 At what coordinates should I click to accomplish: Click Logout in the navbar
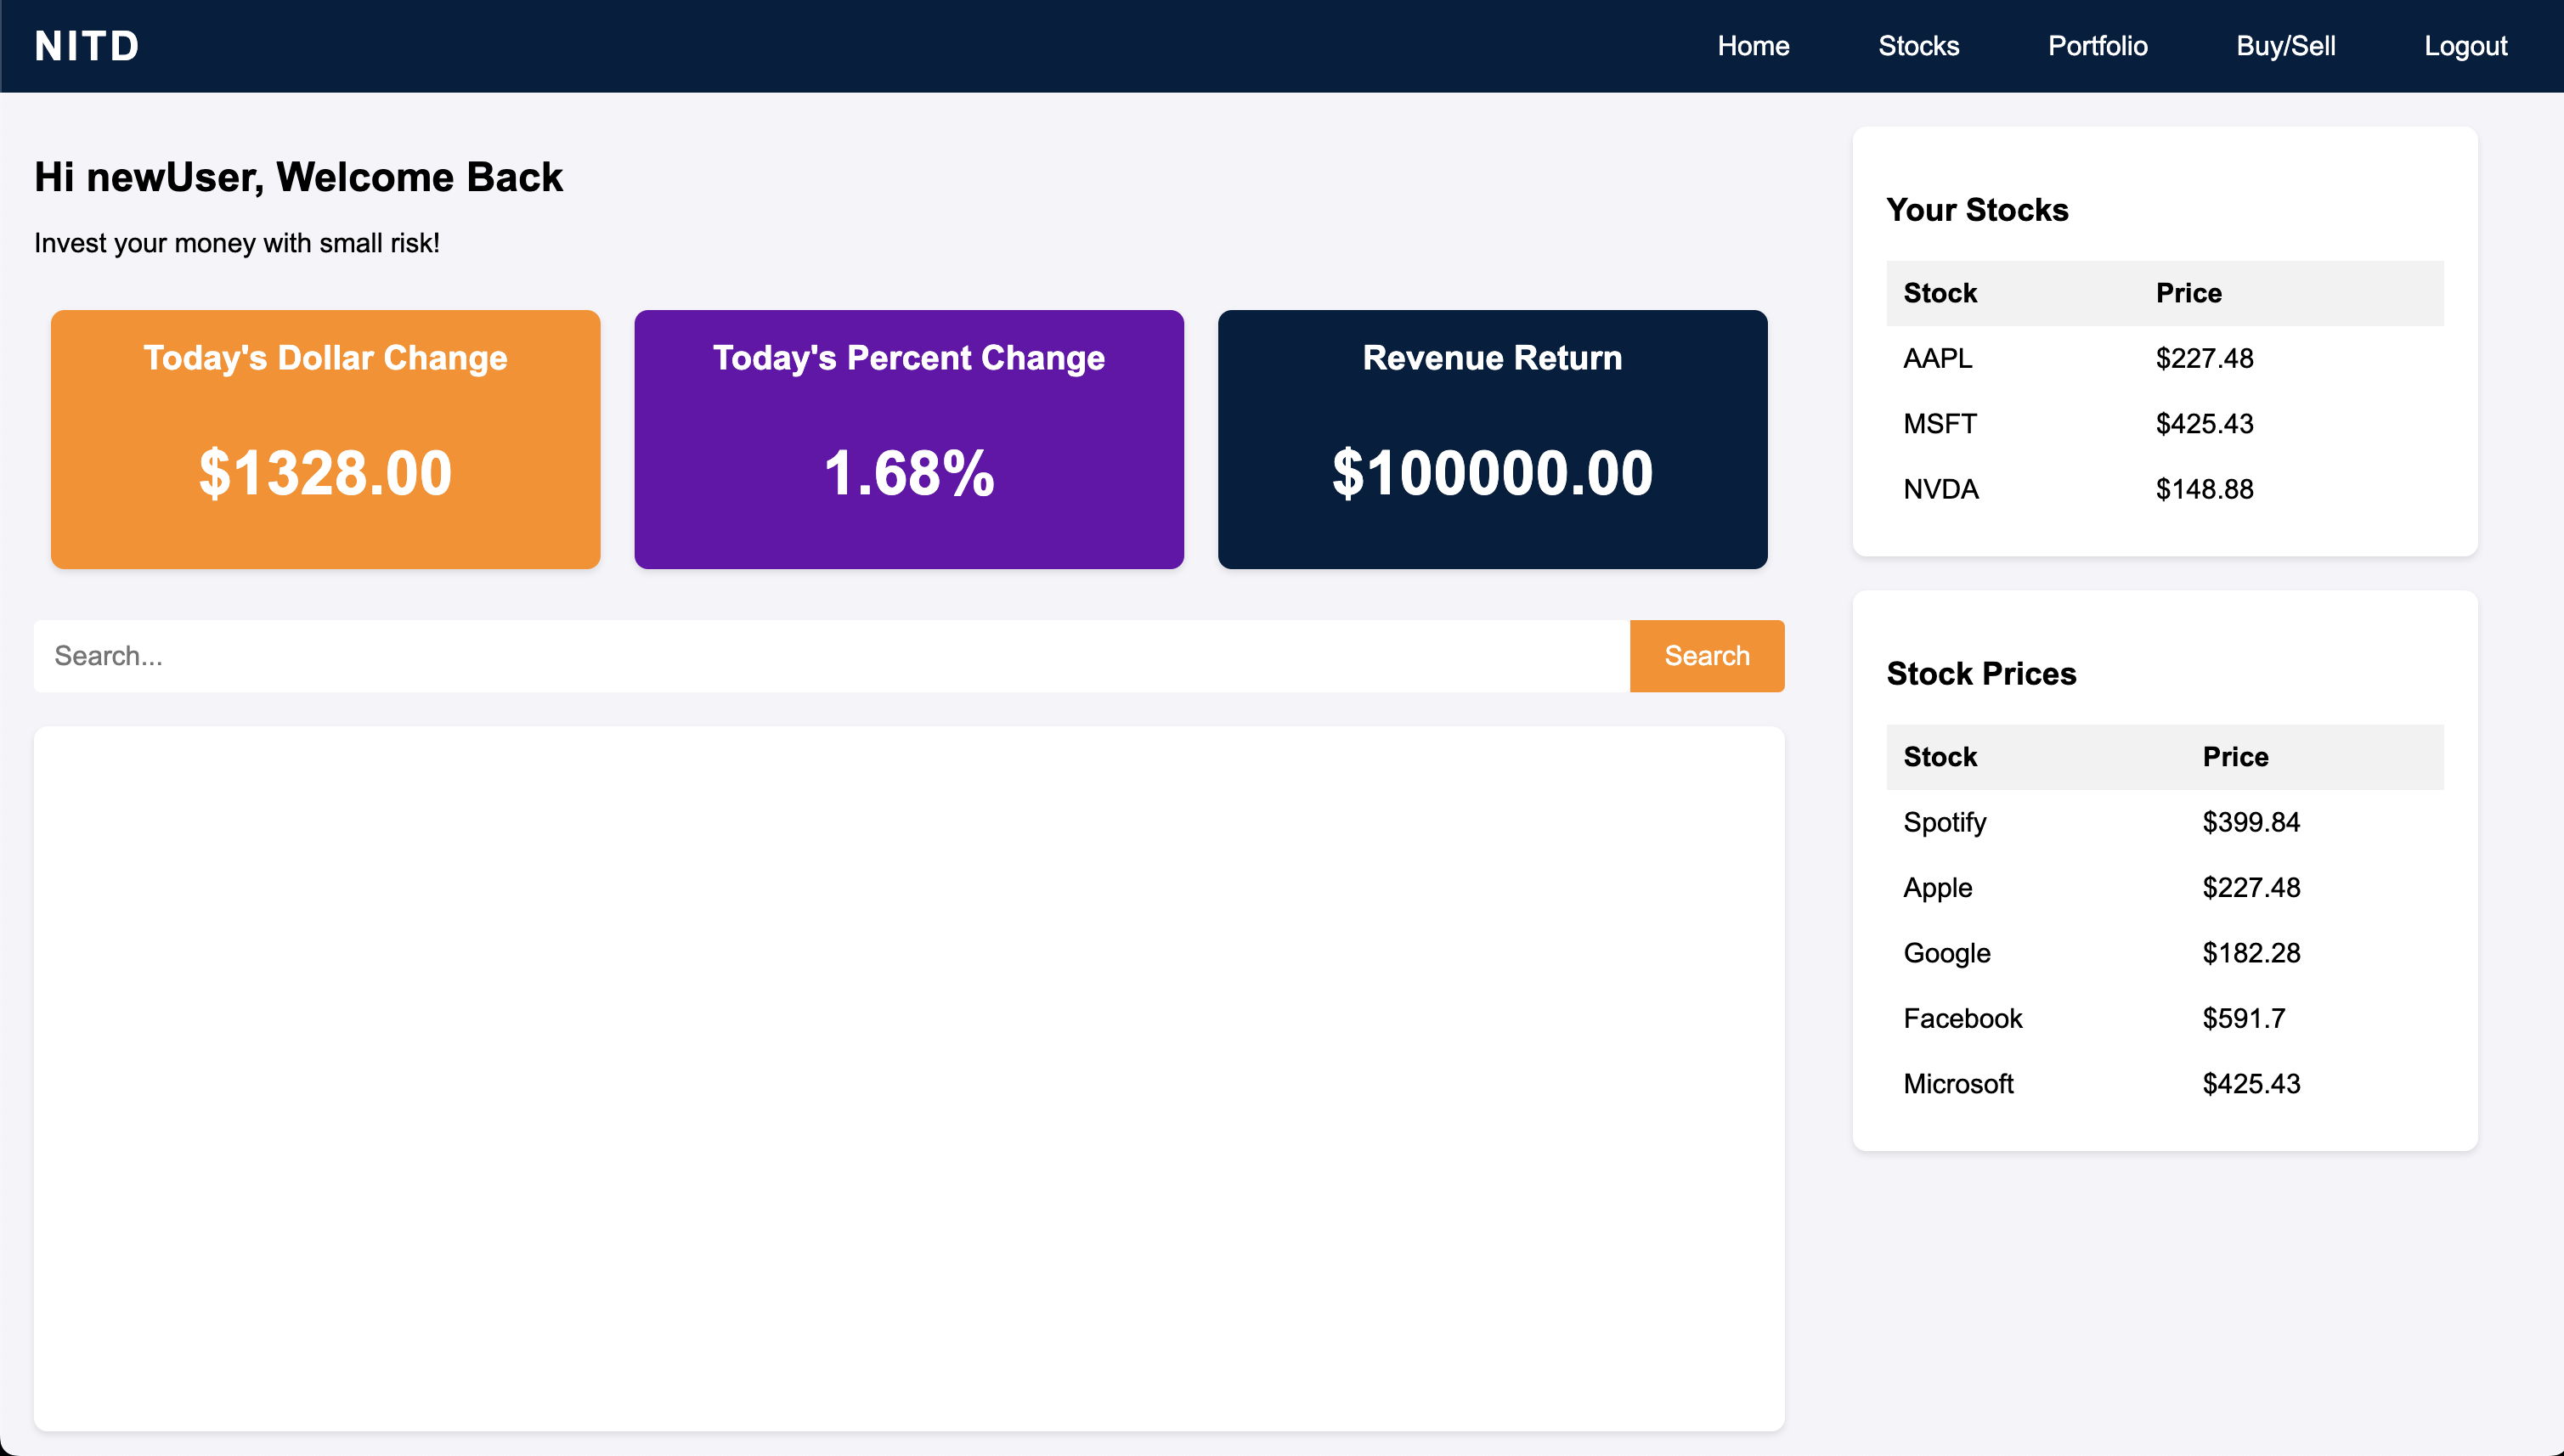[2464, 46]
